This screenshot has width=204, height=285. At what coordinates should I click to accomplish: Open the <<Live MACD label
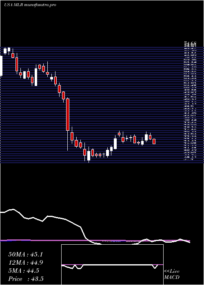172,274
